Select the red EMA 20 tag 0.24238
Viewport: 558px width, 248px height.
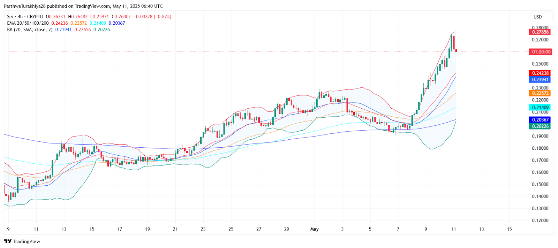pyautogui.click(x=540, y=73)
